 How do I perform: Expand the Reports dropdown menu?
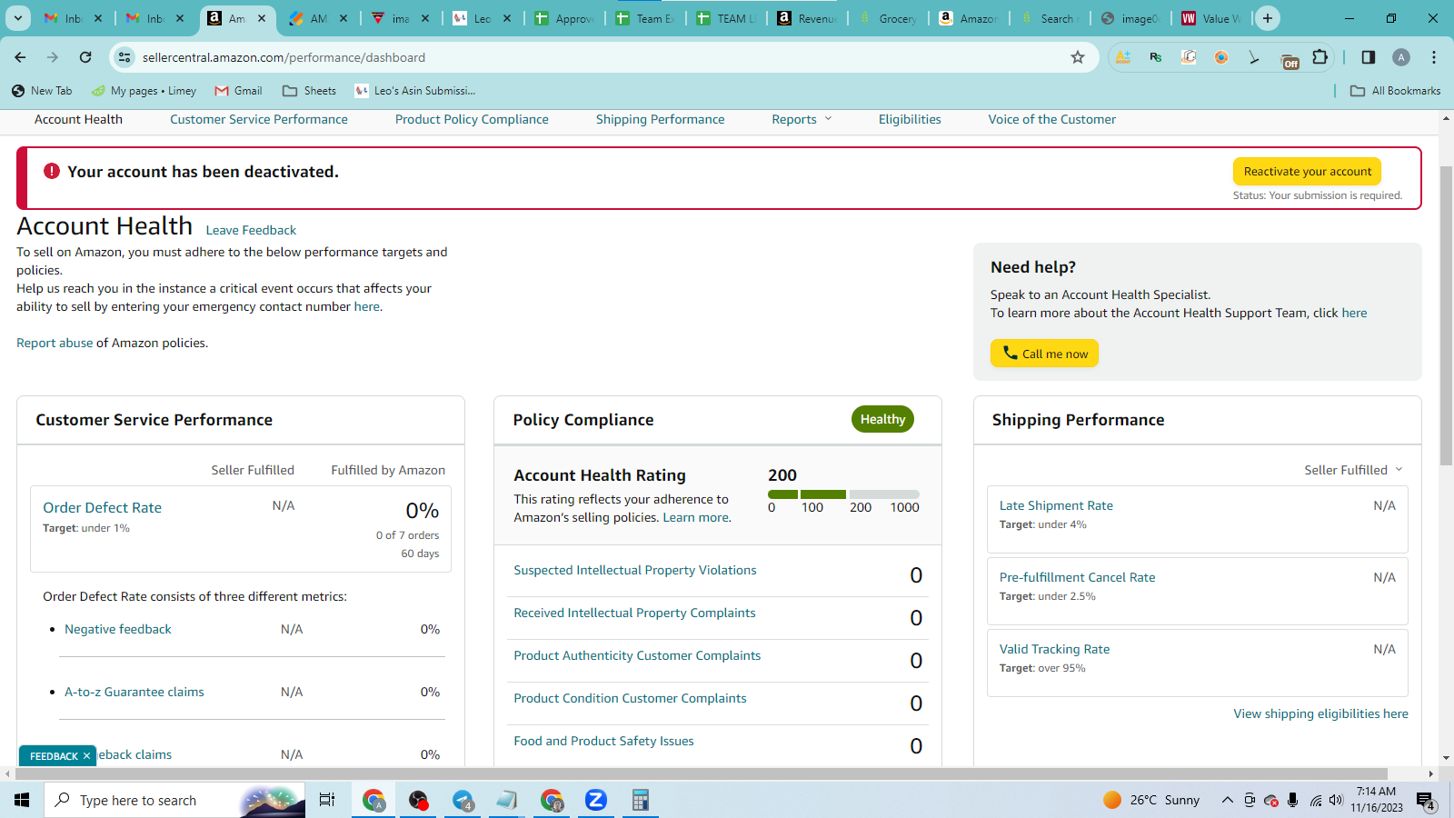pos(802,119)
